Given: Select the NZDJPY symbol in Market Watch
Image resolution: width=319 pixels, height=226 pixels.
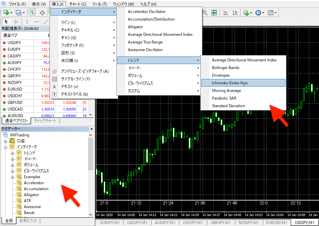Looking at the screenshot, I should pyautogui.click(x=14, y=83).
